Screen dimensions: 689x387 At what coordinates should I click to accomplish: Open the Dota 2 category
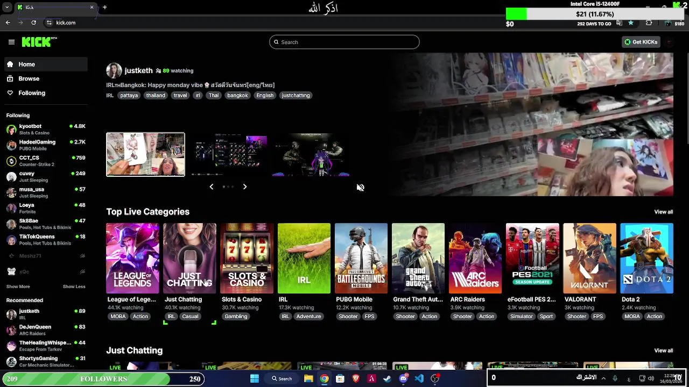click(x=647, y=258)
